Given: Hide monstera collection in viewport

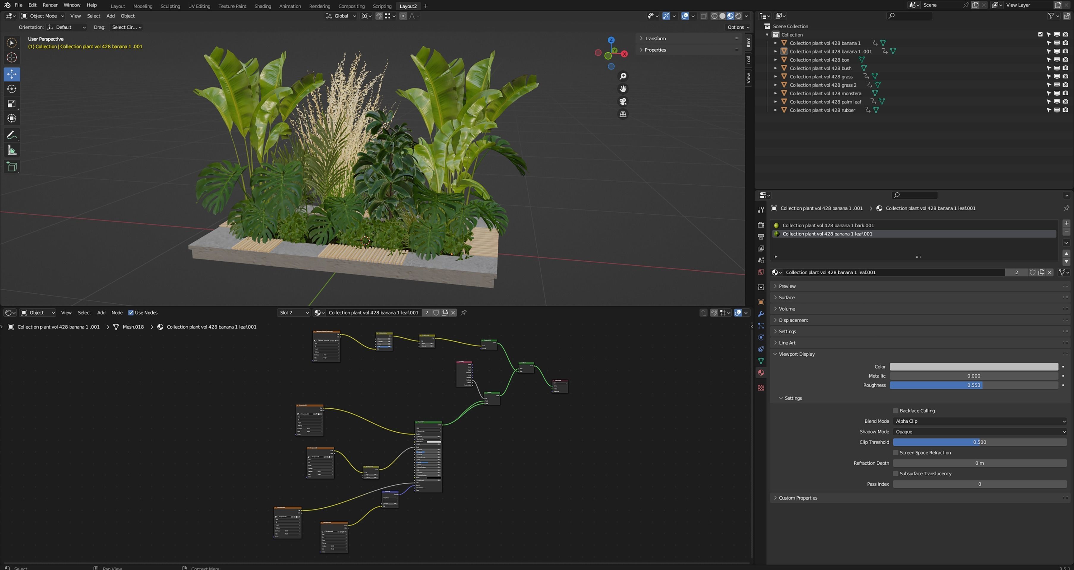Looking at the screenshot, I should tap(1057, 93).
